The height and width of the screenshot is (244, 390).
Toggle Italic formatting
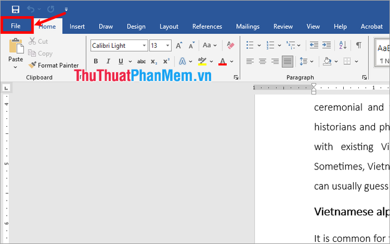click(x=108, y=61)
